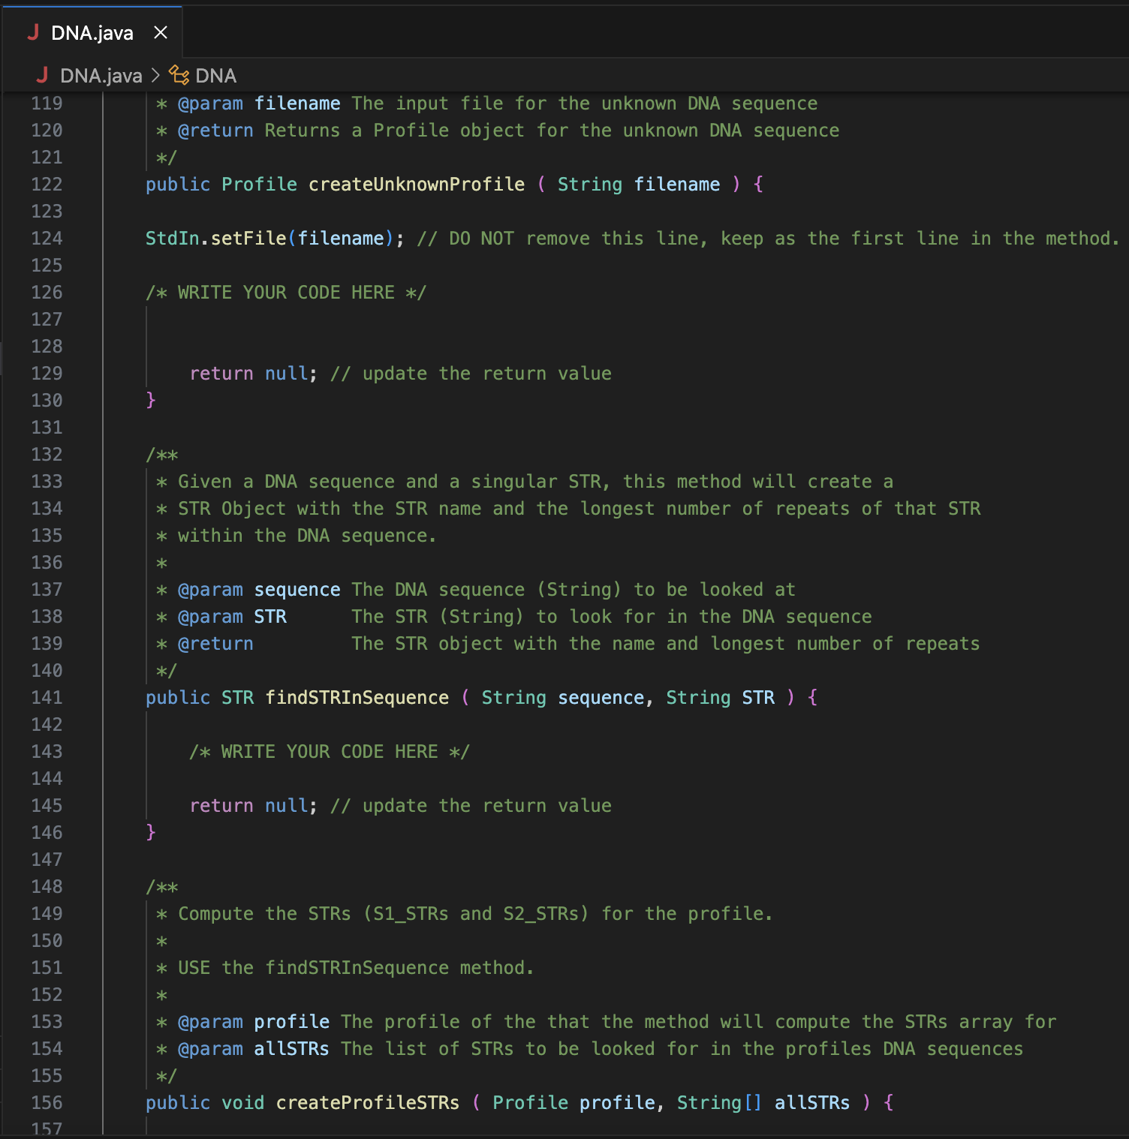Click the null keyword on line 129
This screenshot has height=1139, width=1129.
point(286,374)
